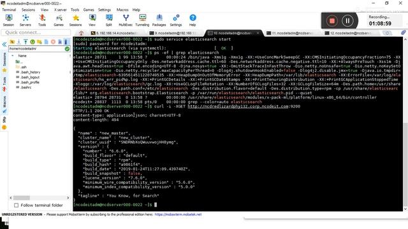Open the View menu in the menu bar
This screenshot has height=229, width=408.
click(45, 10)
